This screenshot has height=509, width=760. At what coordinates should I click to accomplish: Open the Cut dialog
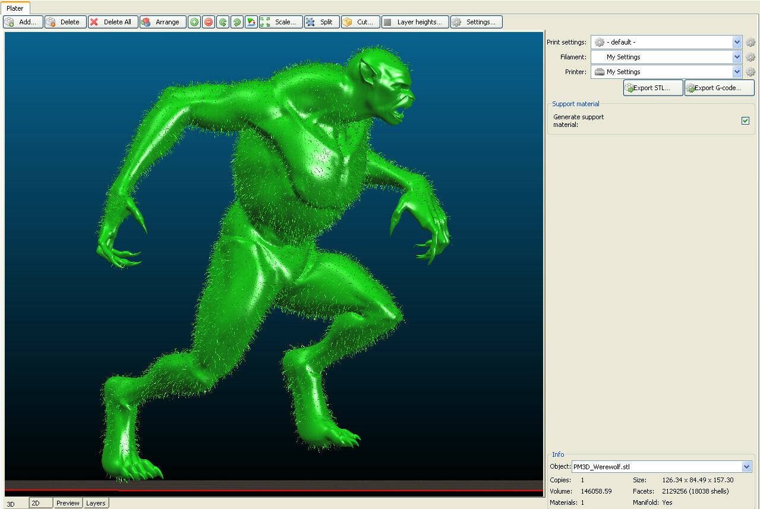pos(360,22)
